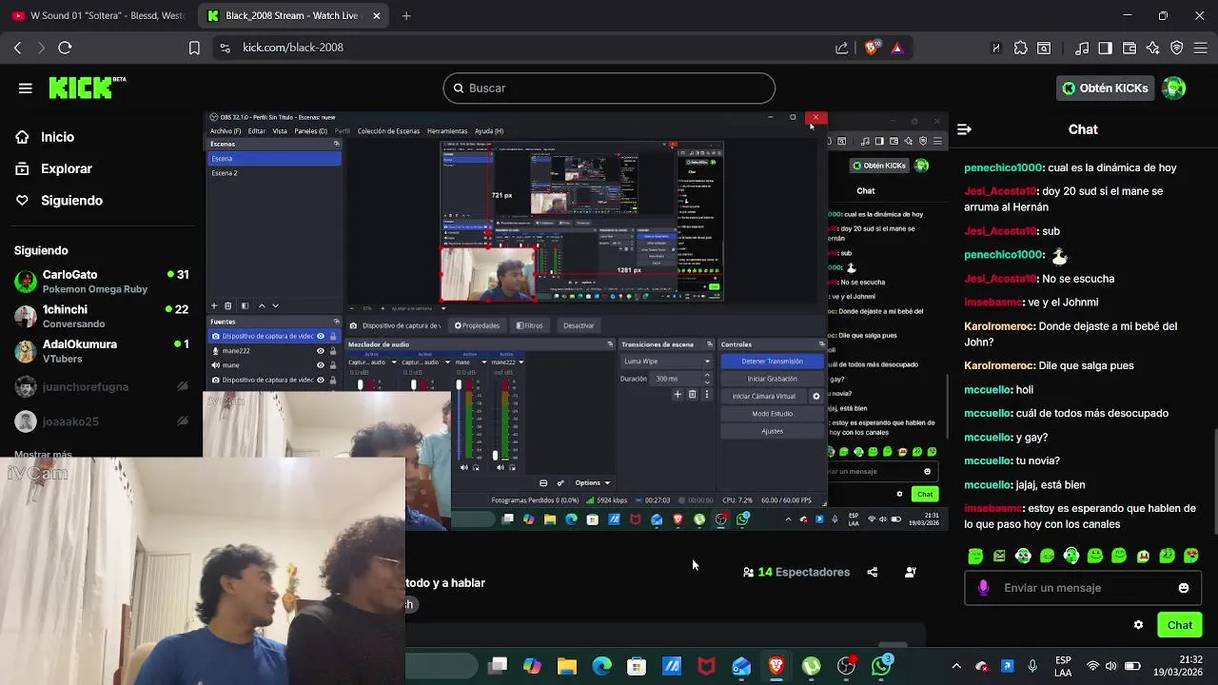Screen dimensions: 1218x685
Task: Open Microsoft Edge from the taskbar
Action: pyautogui.click(x=601, y=666)
